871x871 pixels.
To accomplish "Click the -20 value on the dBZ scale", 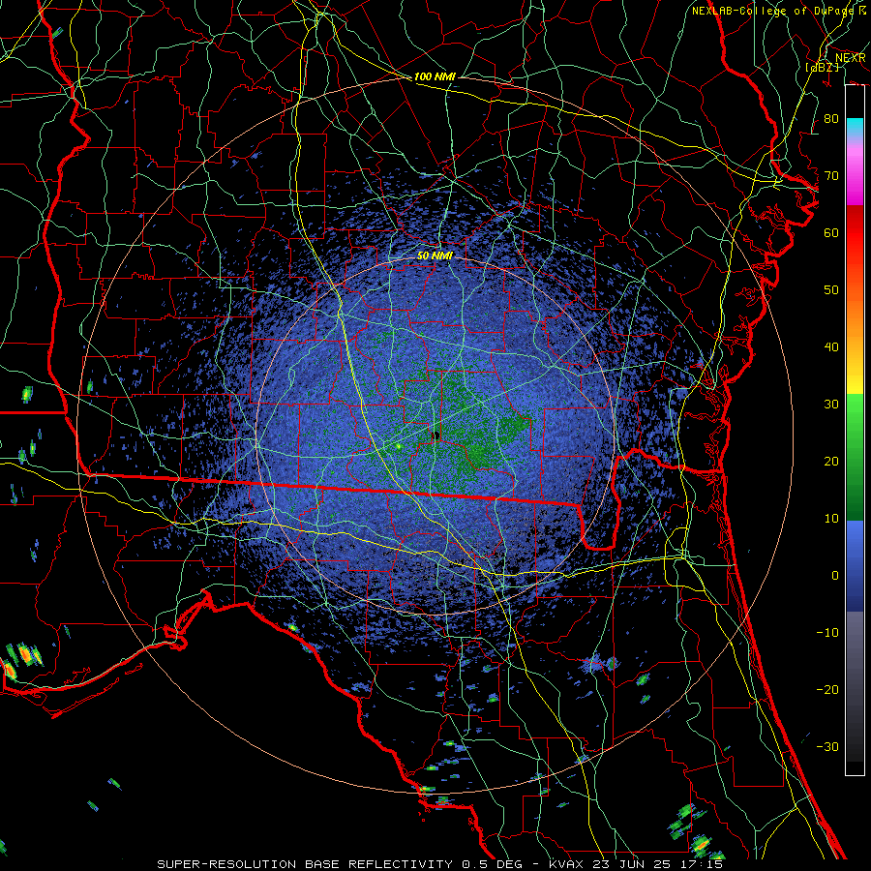I will click(x=827, y=690).
